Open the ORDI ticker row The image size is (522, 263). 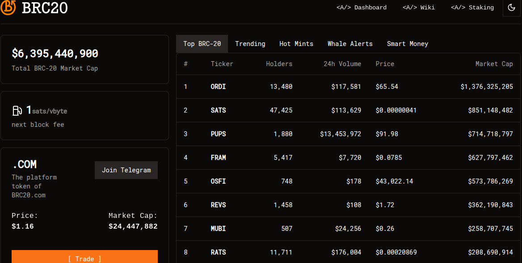pyautogui.click(x=218, y=87)
